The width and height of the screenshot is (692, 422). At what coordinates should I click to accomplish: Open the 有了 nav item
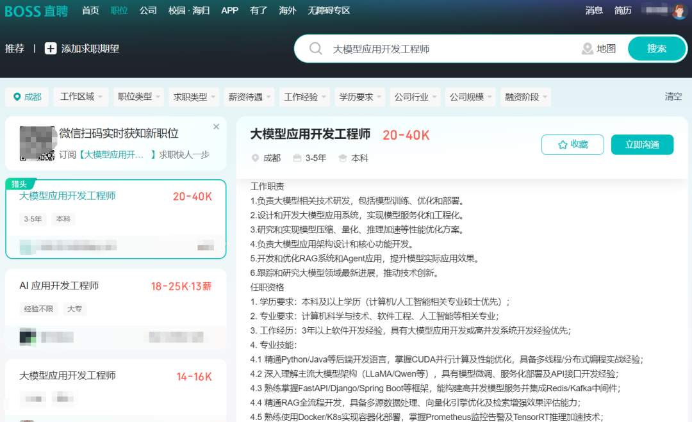(259, 11)
